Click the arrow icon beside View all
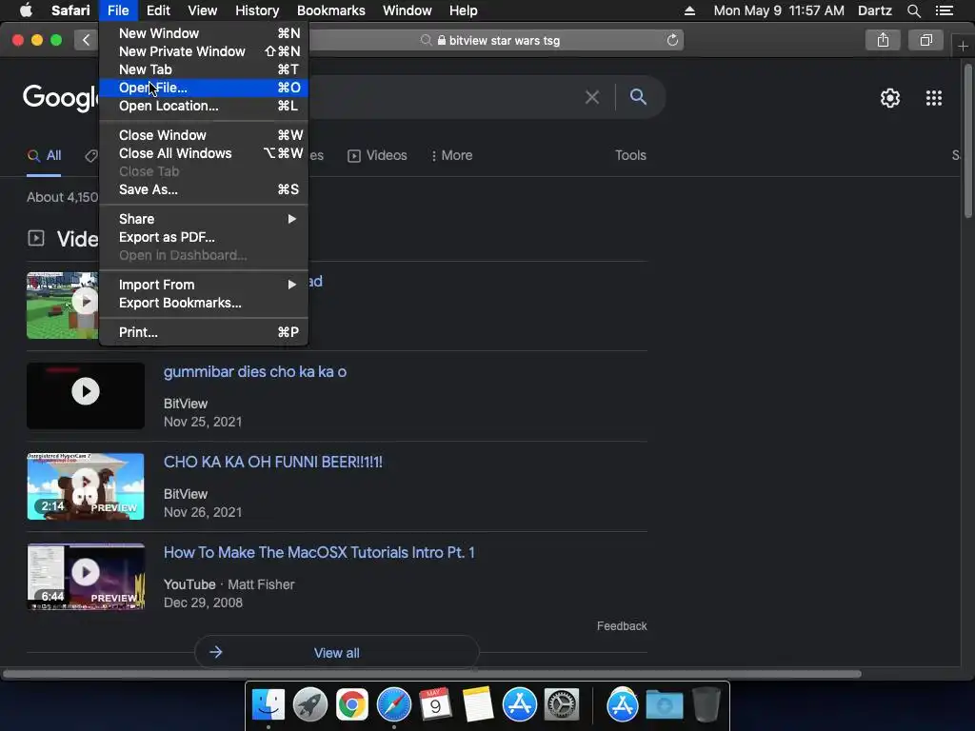Image resolution: width=975 pixels, height=731 pixels. coord(216,652)
